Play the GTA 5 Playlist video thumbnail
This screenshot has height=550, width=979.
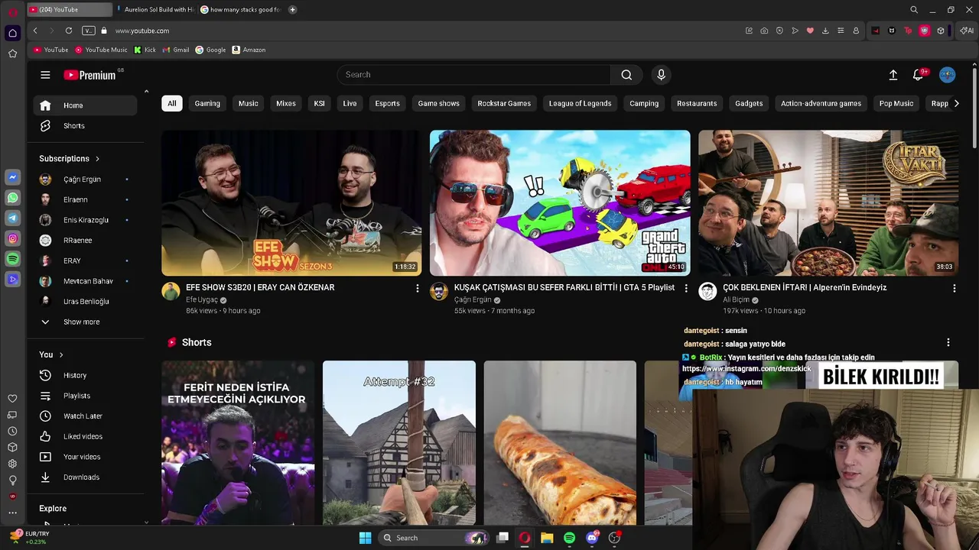coord(560,202)
